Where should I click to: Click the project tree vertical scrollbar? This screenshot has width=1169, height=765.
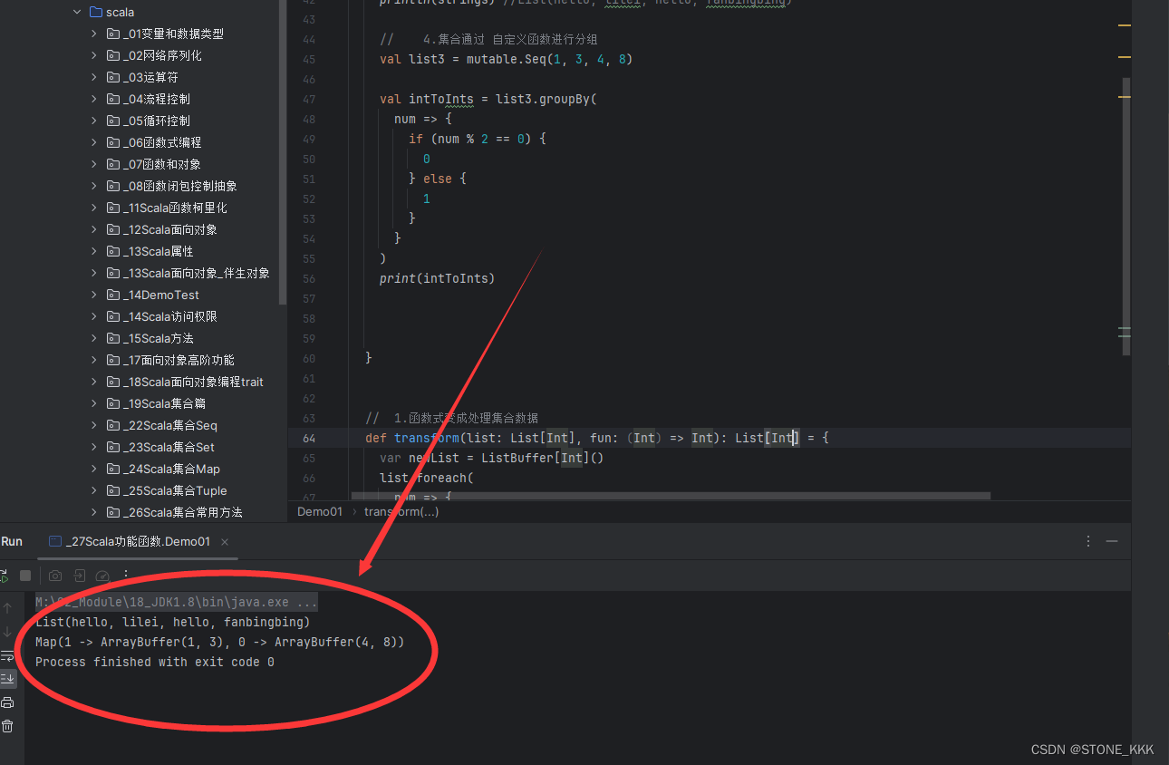click(x=283, y=151)
